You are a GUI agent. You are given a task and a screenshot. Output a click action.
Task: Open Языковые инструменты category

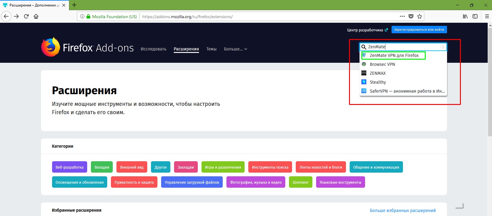coord(340,182)
